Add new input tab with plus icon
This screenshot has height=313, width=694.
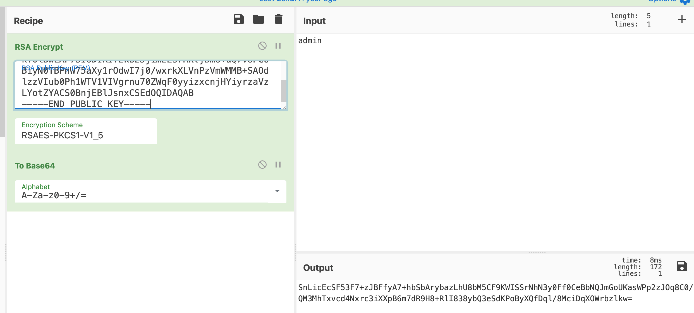682,20
